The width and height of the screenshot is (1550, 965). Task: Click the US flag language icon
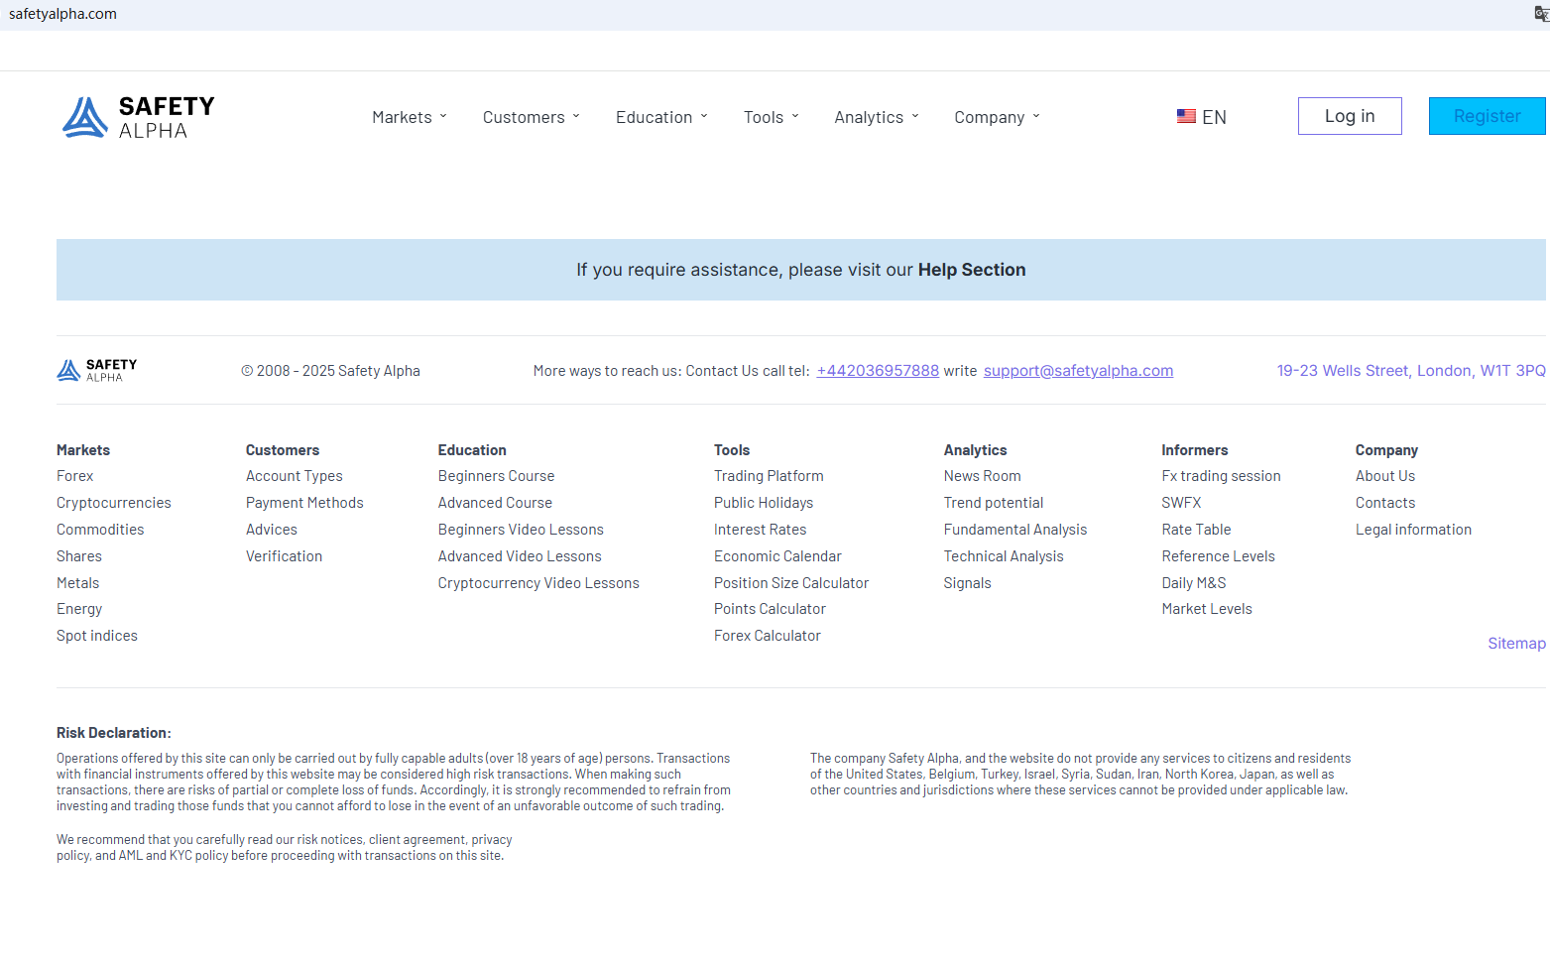tap(1186, 116)
